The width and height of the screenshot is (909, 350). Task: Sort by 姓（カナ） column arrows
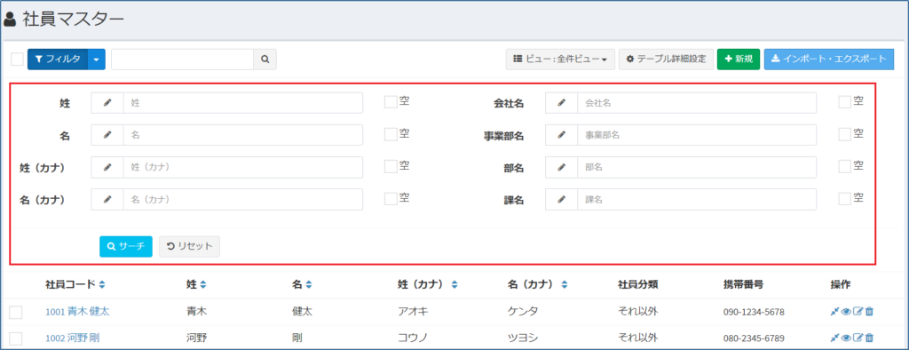coord(454,285)
